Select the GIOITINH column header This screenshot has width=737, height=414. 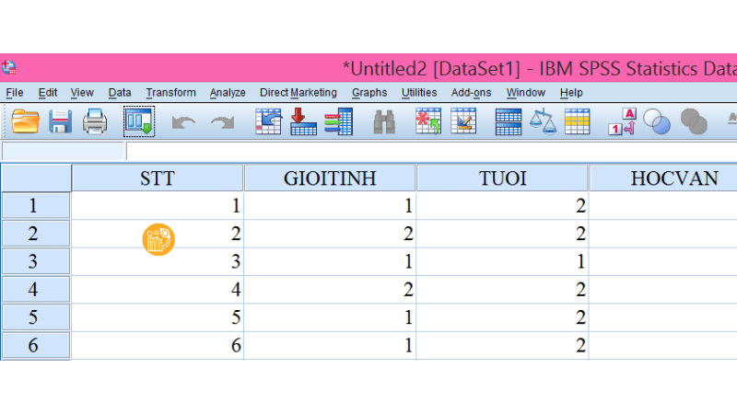coord(330,178)
